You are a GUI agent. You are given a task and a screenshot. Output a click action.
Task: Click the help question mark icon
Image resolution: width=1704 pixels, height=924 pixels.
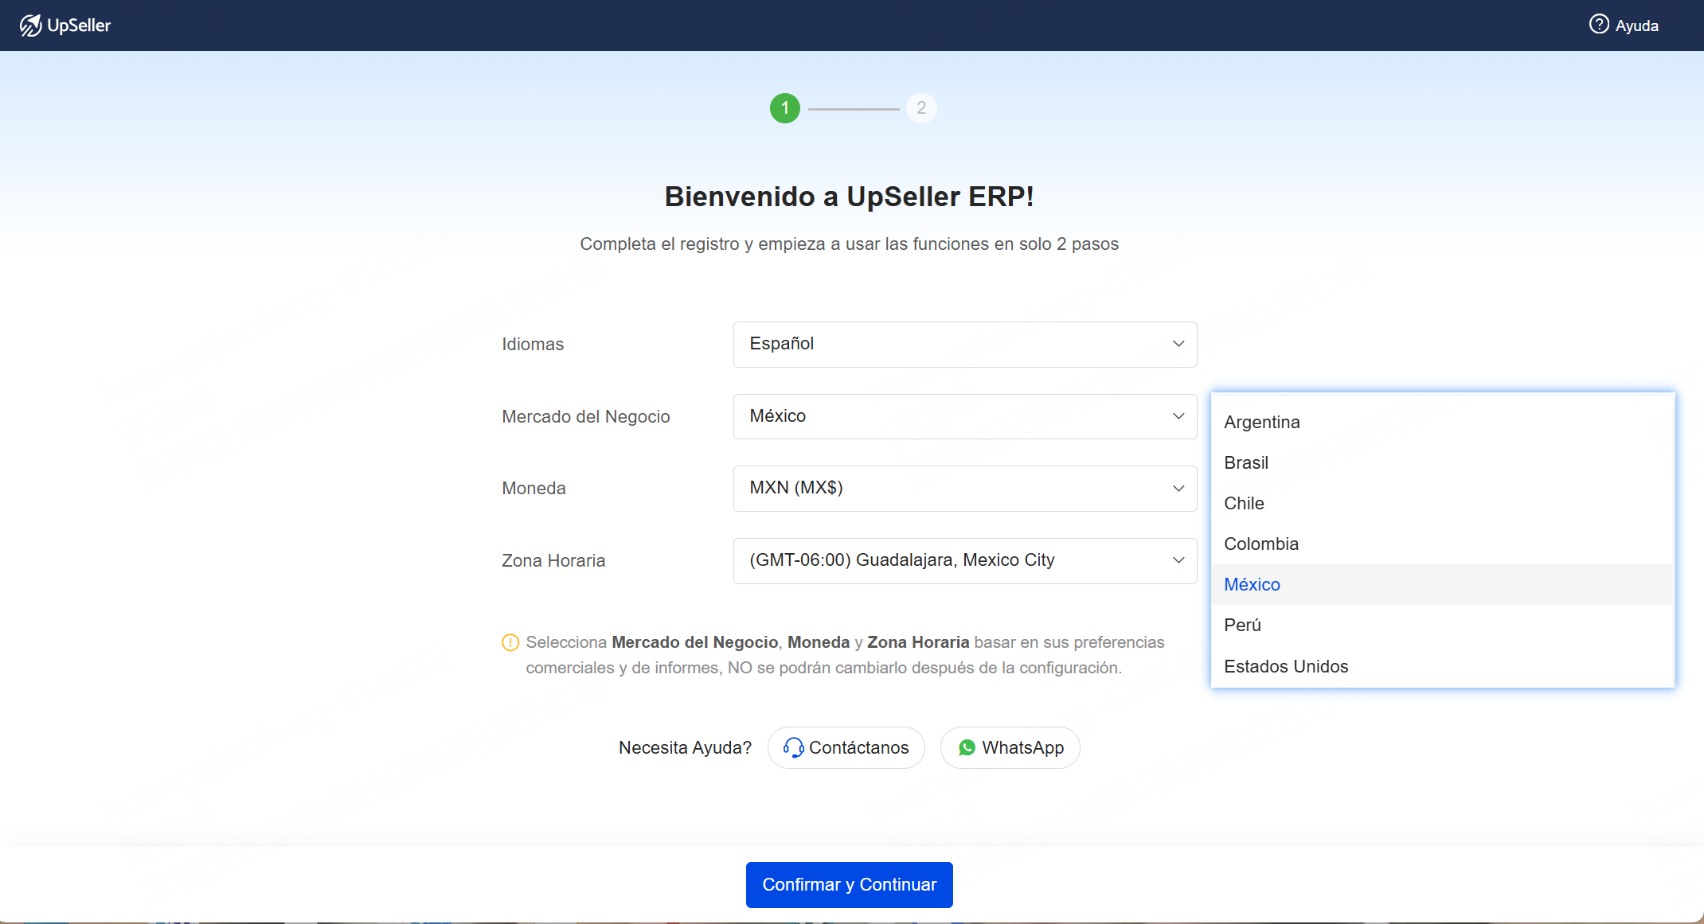pyautogui.click(x=1599, y=25)
